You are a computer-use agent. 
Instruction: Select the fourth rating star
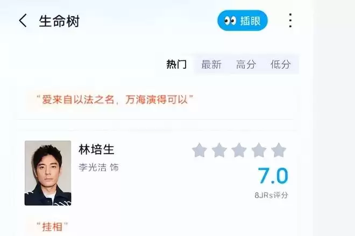pos(259,150)
